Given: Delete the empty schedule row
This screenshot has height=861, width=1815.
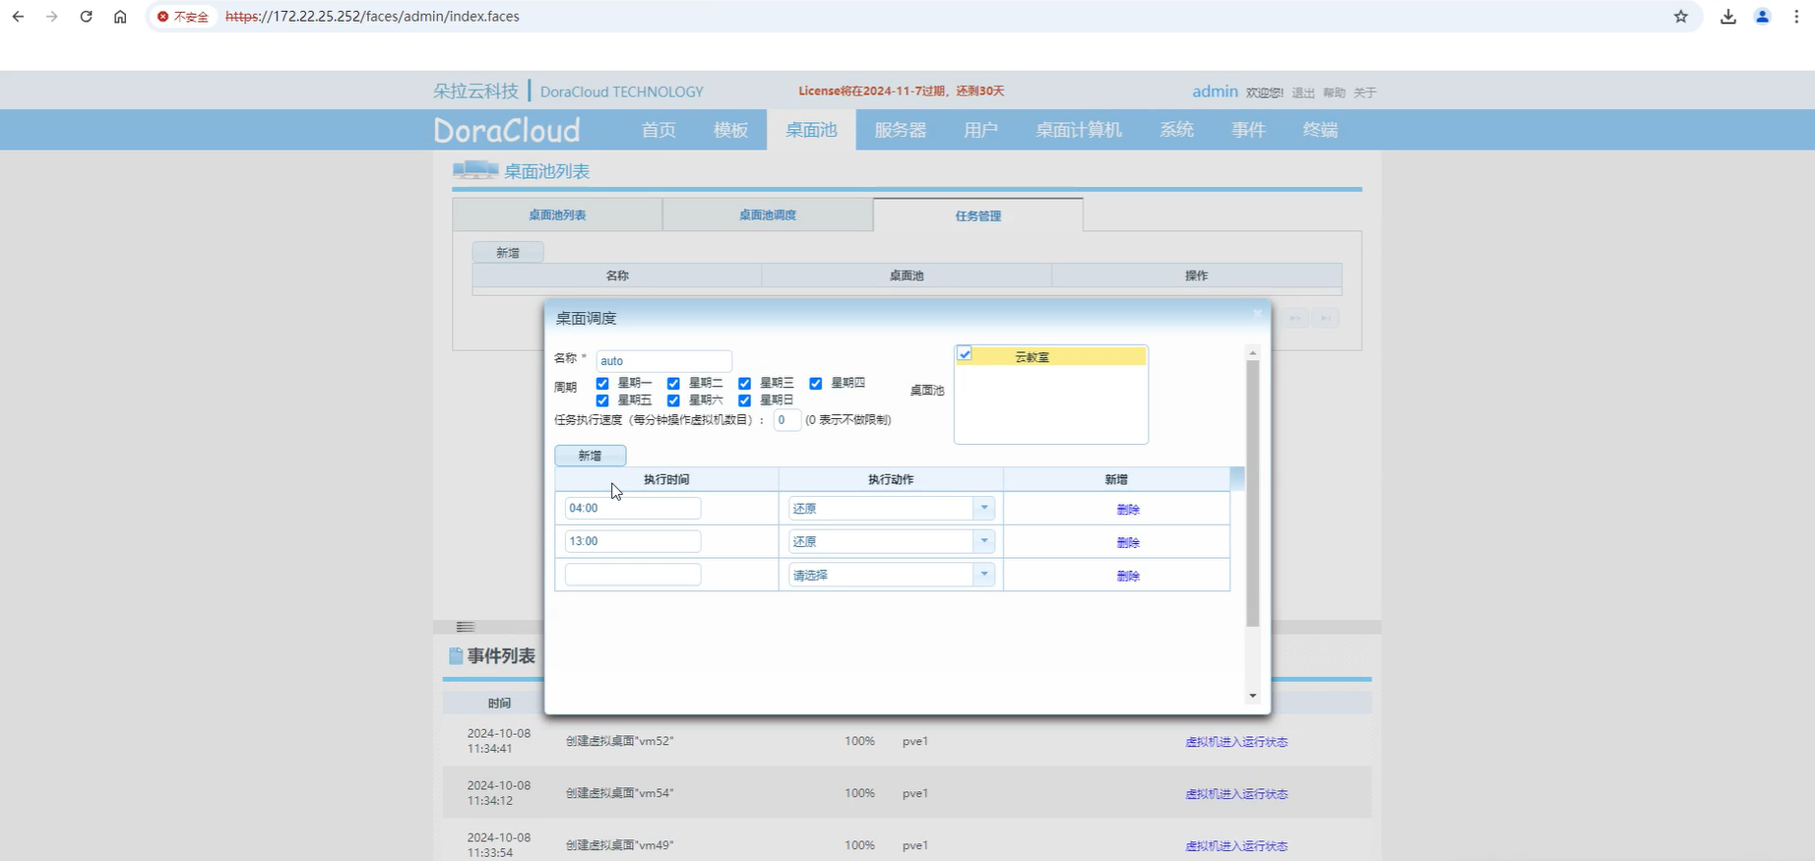Looking at the screenshot, I should [1128, 577].
